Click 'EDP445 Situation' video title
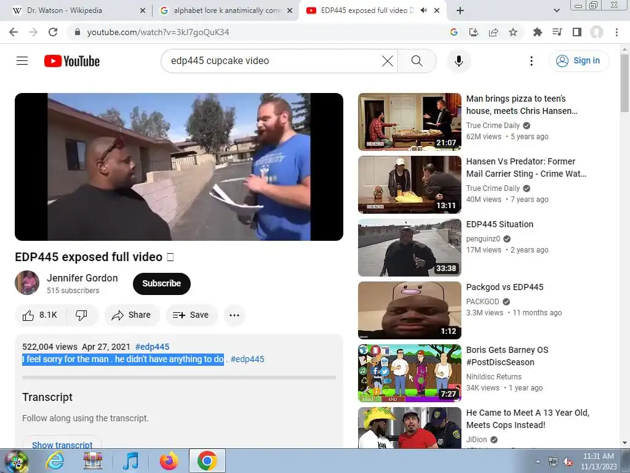The width and height of the screenshot is (630, 473). [500, 224]
